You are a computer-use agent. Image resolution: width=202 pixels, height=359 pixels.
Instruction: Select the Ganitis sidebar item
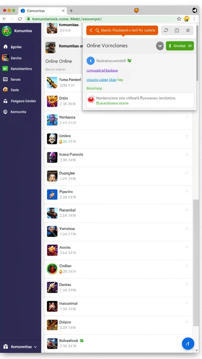(x=16, y=58)
